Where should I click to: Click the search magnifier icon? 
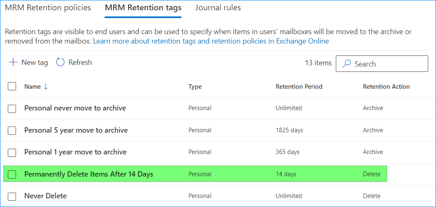coord(347,64)
